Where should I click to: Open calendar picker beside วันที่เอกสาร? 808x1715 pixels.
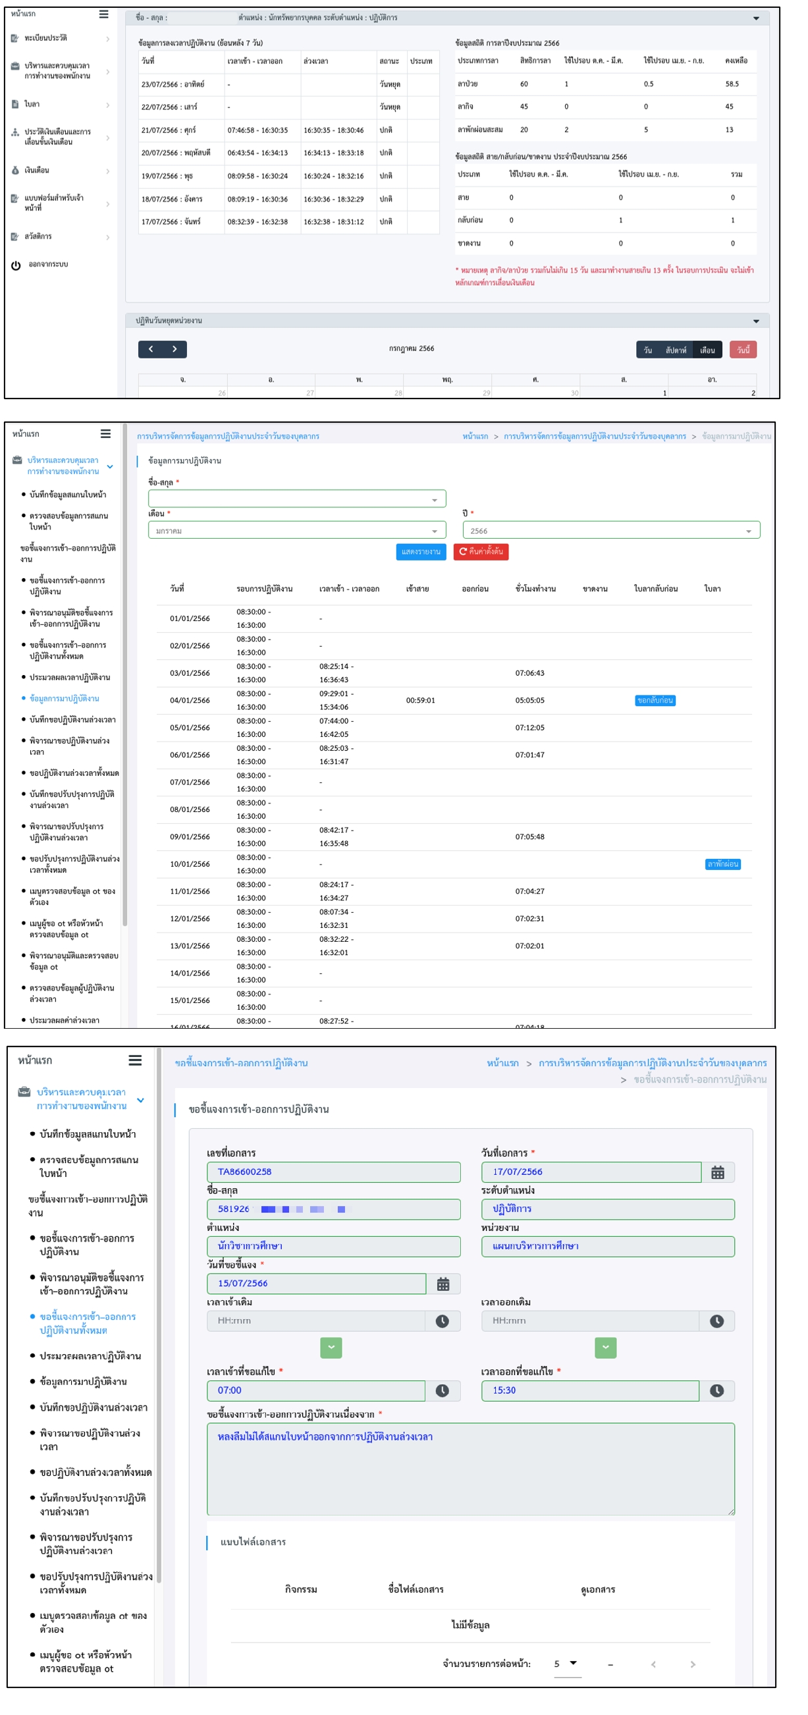pos(718,1172)
